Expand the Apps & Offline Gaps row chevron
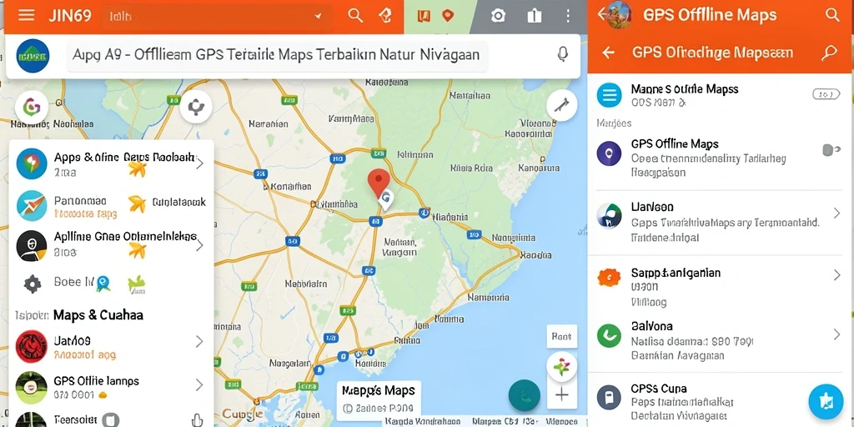854x427 pixels. pyautogui.click(x=200, y=163)
